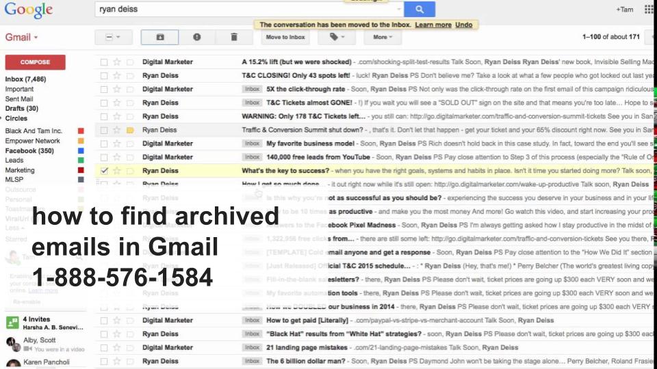This screenshot has width=657, height=369.
Task: Open the Sent Mail folder
Action: (x=19, y=99)
